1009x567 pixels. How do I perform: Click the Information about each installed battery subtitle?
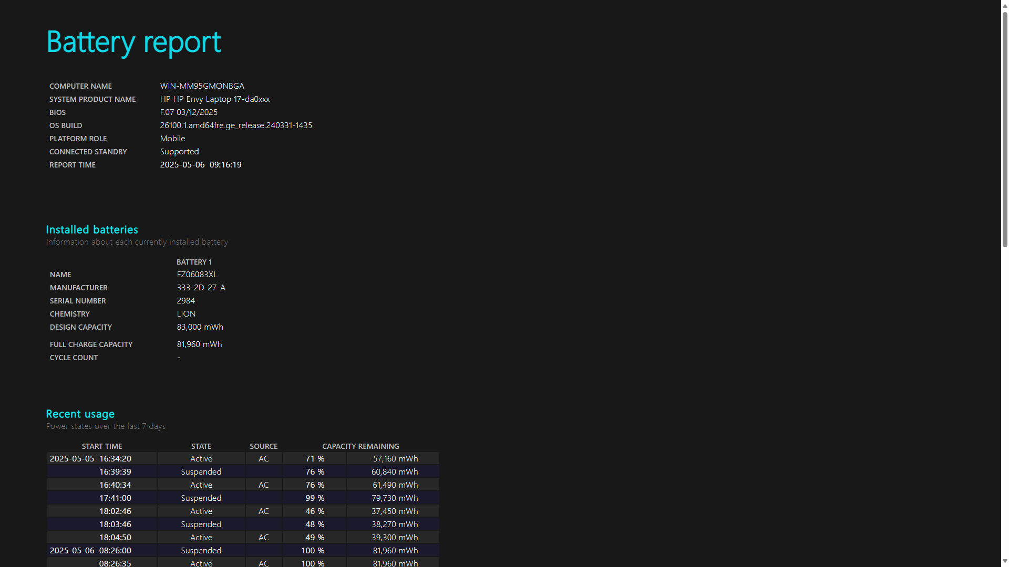coord(137,242)
